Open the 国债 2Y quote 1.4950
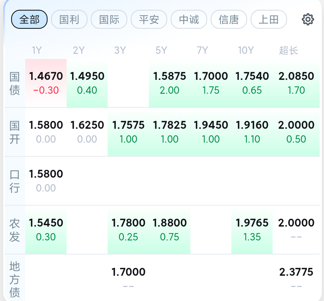This screenshot has height=301, width=324. click(87, 83)
